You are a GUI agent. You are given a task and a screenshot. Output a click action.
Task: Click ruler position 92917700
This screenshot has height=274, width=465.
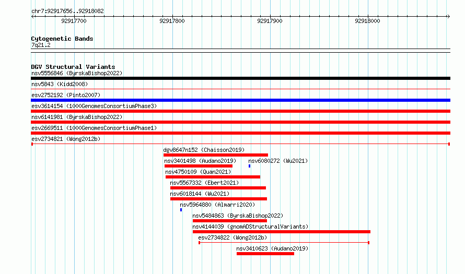tap(74, 21)
